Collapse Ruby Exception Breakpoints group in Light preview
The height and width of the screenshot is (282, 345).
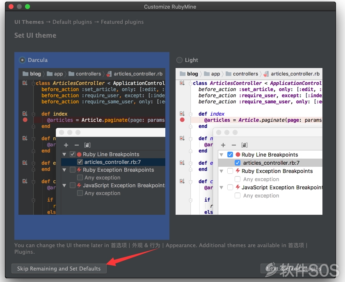(222, 171)
